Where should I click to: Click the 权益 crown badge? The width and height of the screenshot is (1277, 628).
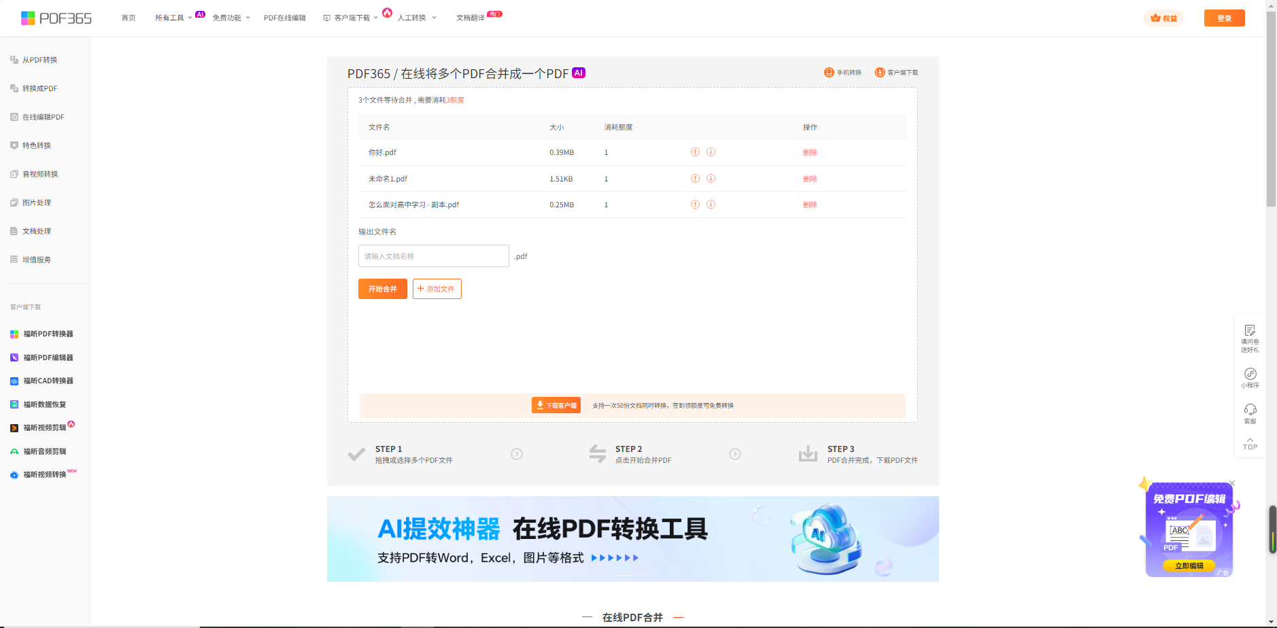pos(1163,18)
